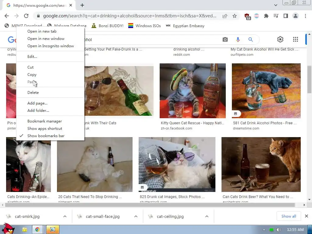
Task: Toggle the side panel icon
Action: (285, 16)
